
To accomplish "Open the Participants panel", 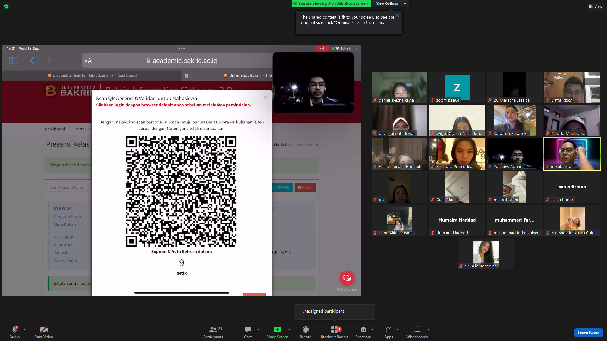I will coord(213,332).
